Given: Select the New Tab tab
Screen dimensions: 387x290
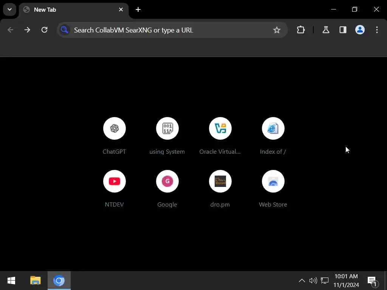Looking at the screenshot, I should point(73,10).
